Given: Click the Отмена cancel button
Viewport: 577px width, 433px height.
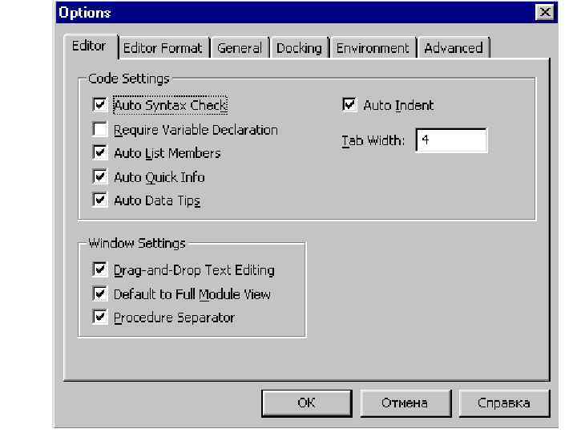Looking at the screenshot, I should coord(405,403).
